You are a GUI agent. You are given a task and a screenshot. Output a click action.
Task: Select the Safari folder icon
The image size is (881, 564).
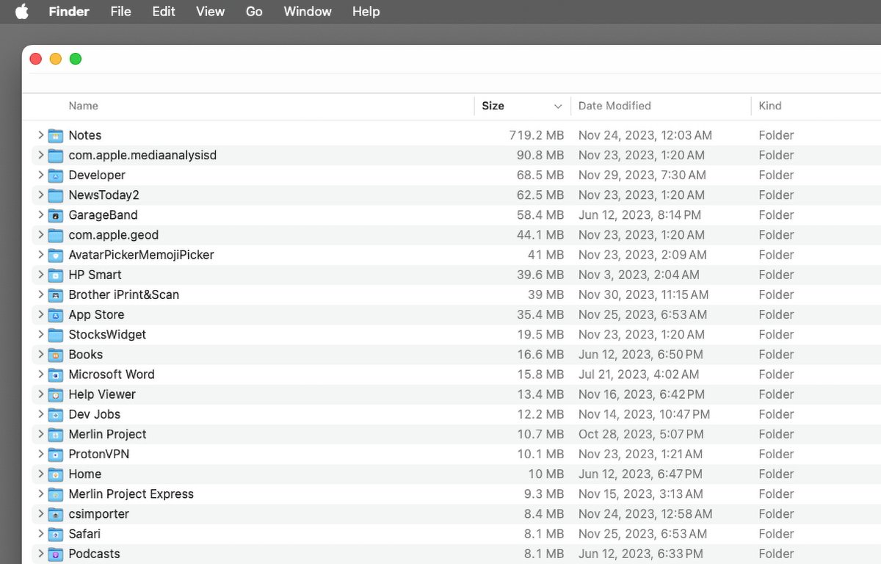click(55, 535)
